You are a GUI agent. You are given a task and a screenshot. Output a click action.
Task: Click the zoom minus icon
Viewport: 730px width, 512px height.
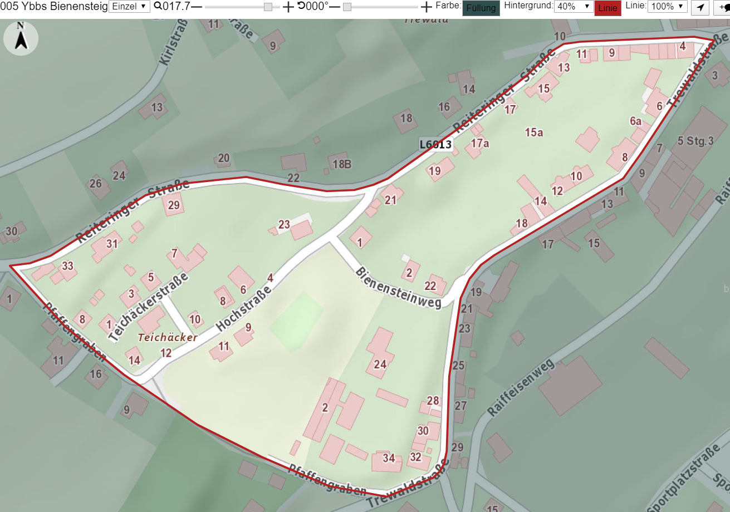click(197, 7)
